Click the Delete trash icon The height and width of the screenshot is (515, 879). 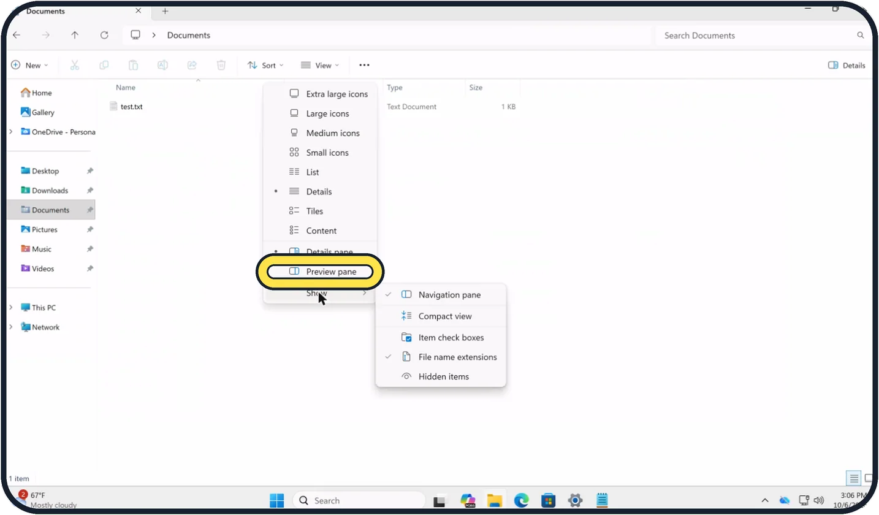[x=221, y=65]
